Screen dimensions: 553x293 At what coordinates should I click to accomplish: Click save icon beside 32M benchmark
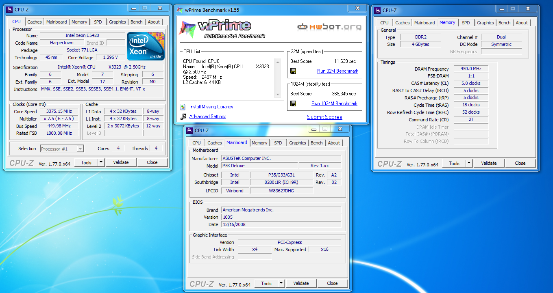pyautogui.click(x=293, y=71)
